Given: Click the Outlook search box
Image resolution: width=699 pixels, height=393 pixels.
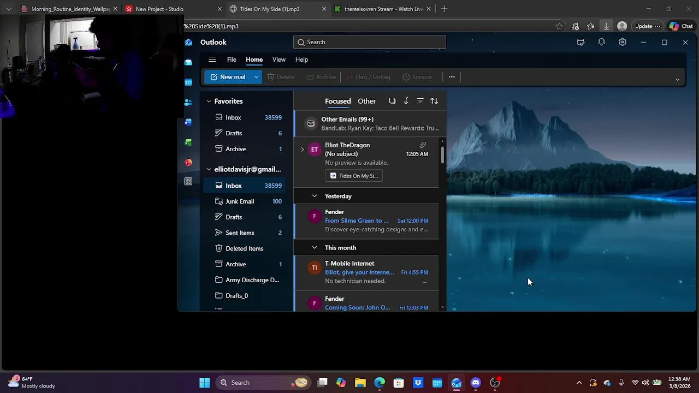Looking at the screenshot, I should coord(370,42).
